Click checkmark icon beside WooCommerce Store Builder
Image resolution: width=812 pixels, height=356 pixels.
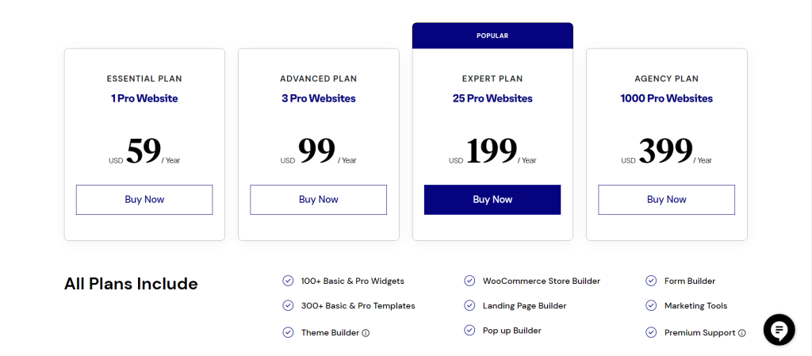click(x=469, y=281)
